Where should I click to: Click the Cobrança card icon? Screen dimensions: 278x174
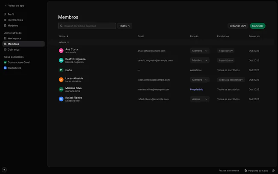(x=5, y=50)
